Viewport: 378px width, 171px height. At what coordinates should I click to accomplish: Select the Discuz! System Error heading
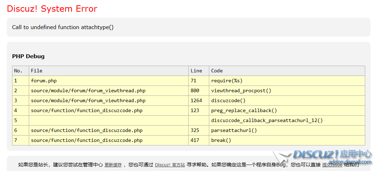[x=52, y=9]
